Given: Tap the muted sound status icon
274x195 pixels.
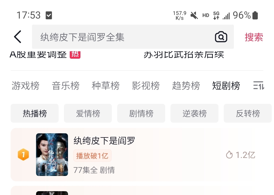Looking at the screenshot, I should tap(194, 15).
